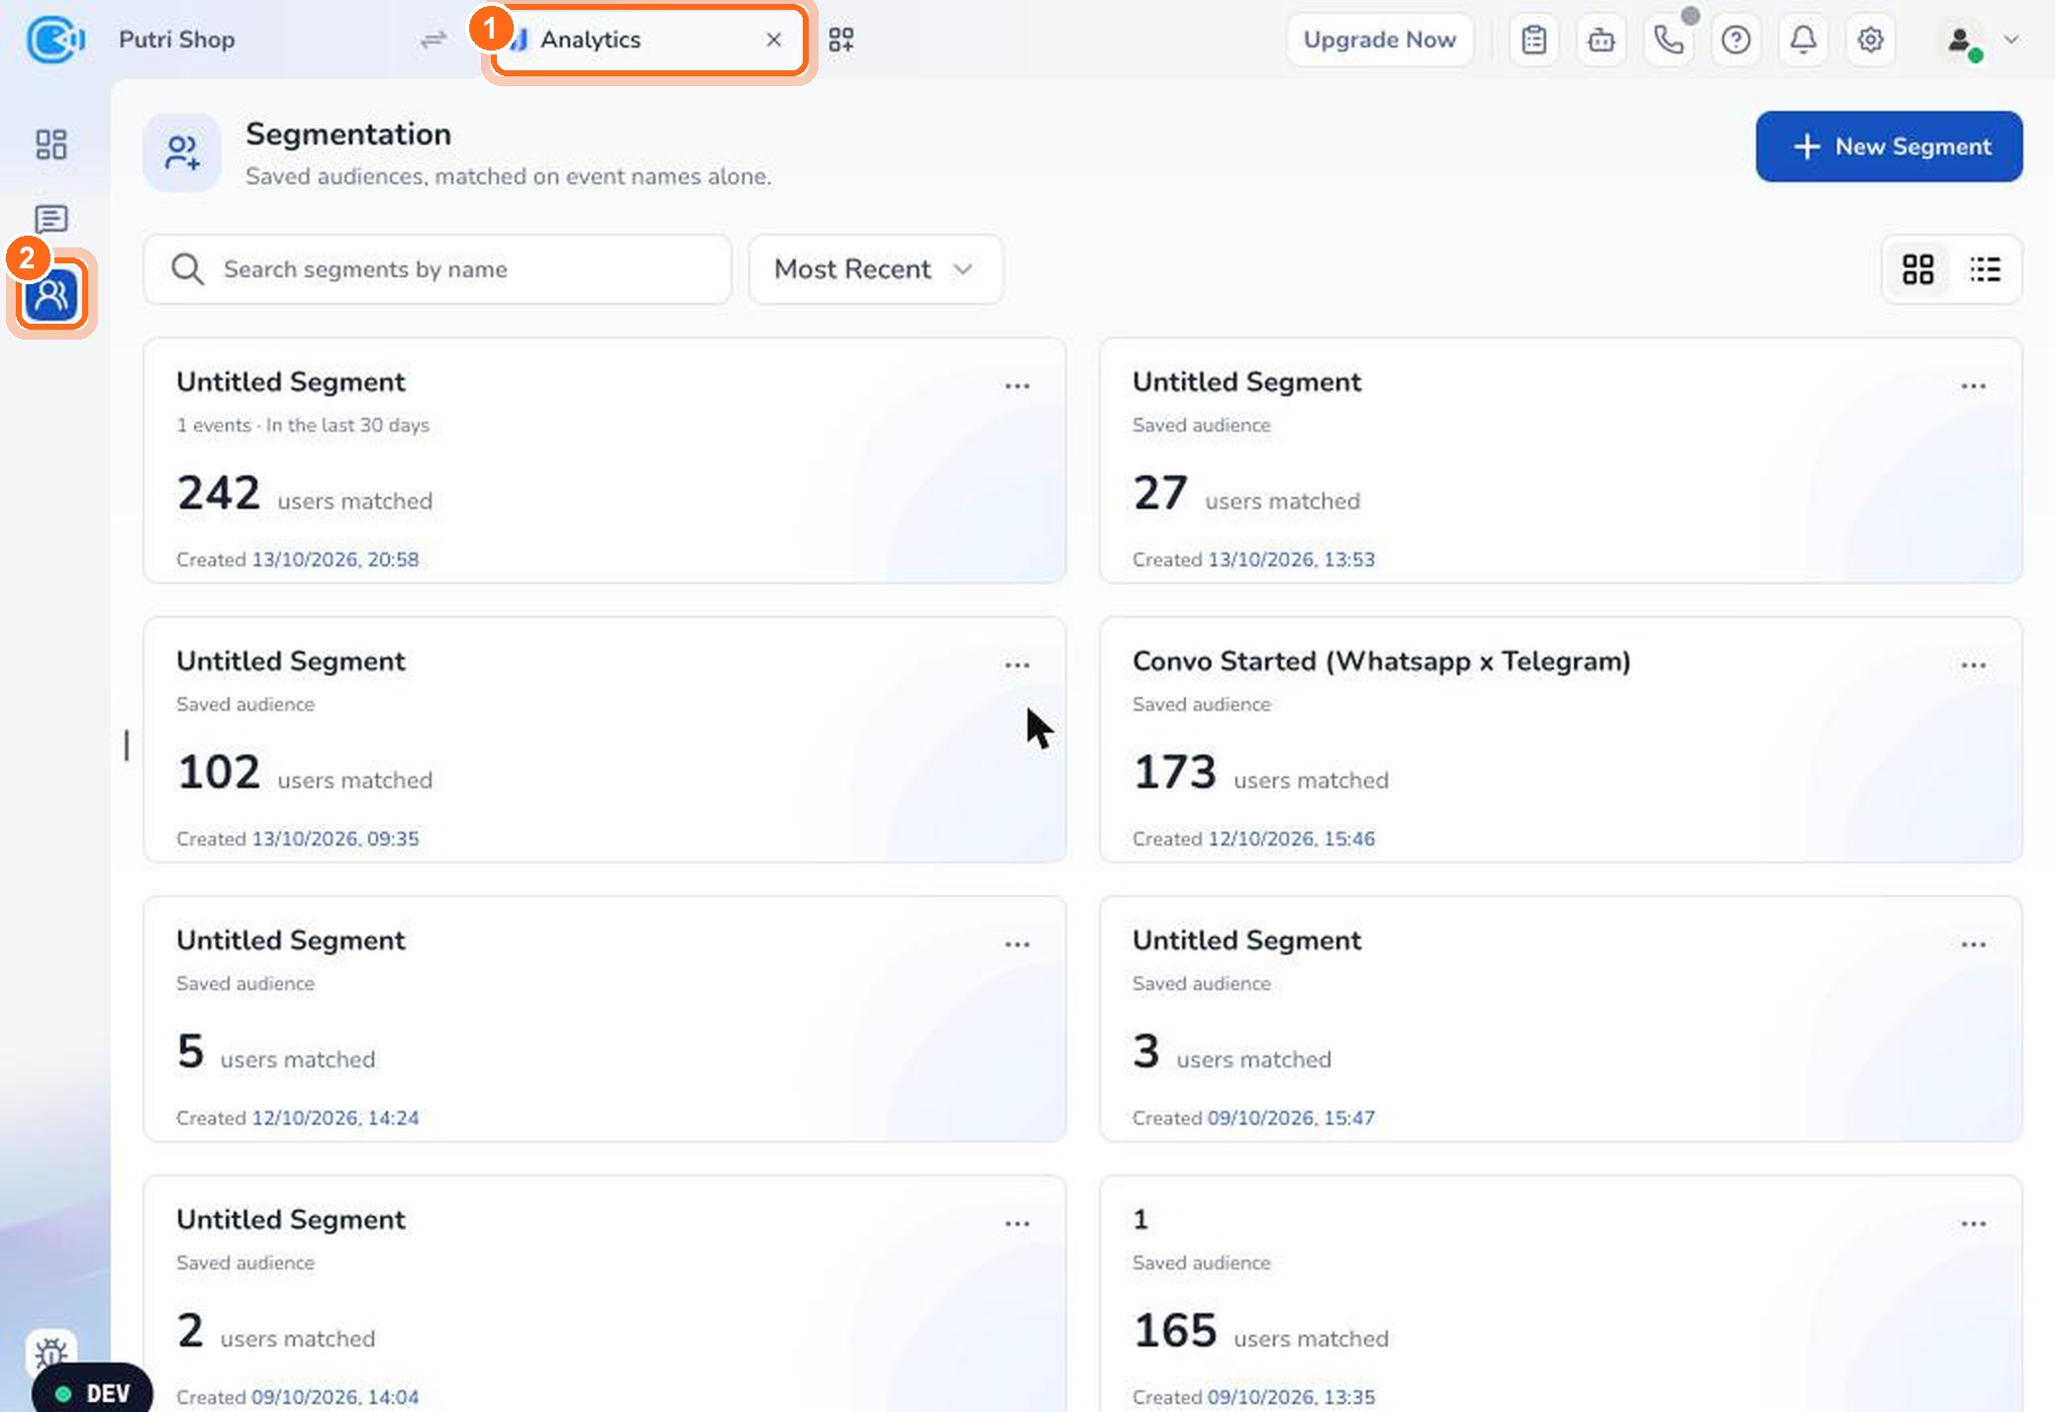Switch to grid view

(1917, 269)
